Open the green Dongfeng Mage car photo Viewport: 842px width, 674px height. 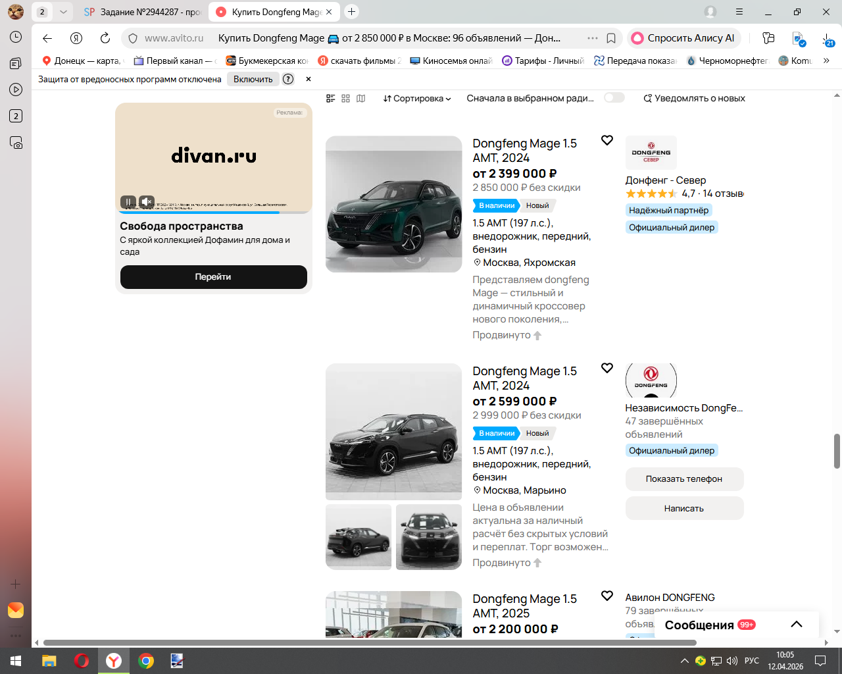(394, 204)
